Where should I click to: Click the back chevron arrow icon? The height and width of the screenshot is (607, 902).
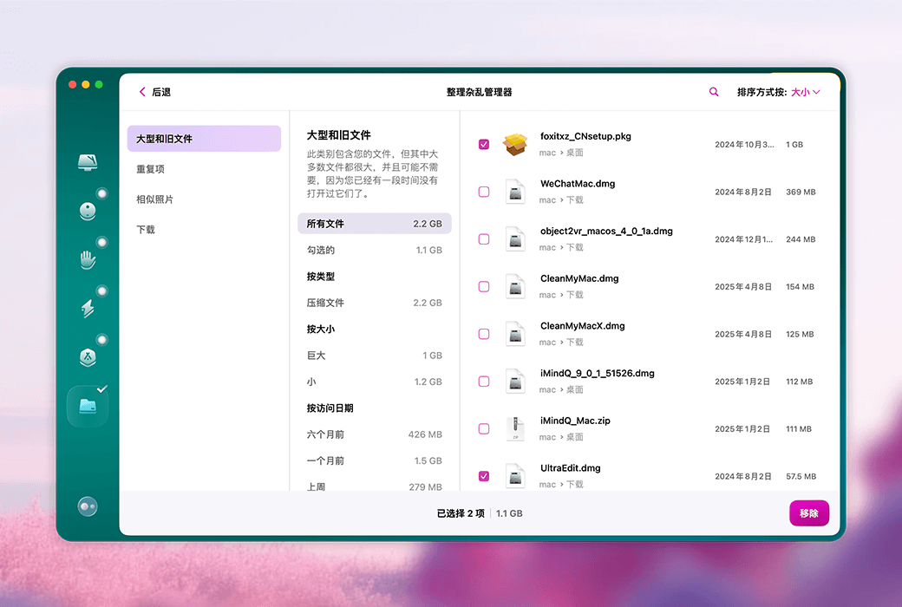(142, 92)
